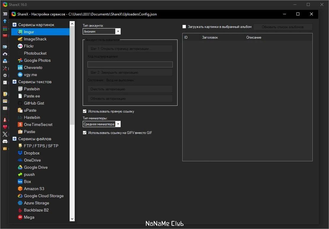This screenshot has width=329, height=229.
Task: Toggle 'Использовать прямую ссылку' checkbox
Action: [84, 111]
